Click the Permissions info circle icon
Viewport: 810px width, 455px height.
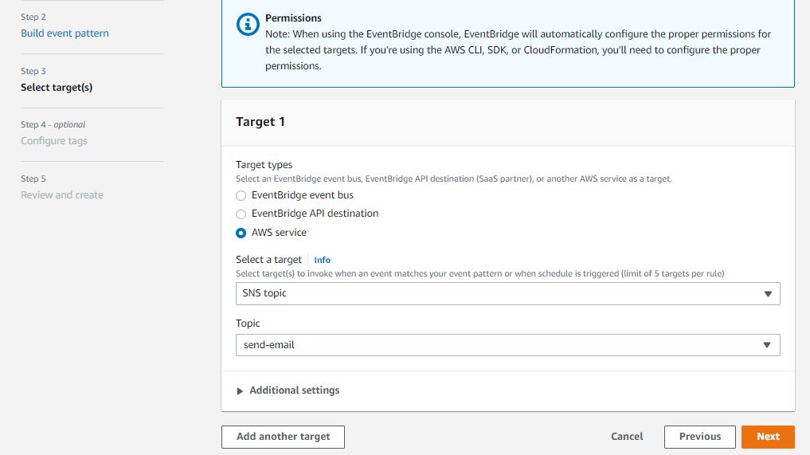tap(248, 25)
